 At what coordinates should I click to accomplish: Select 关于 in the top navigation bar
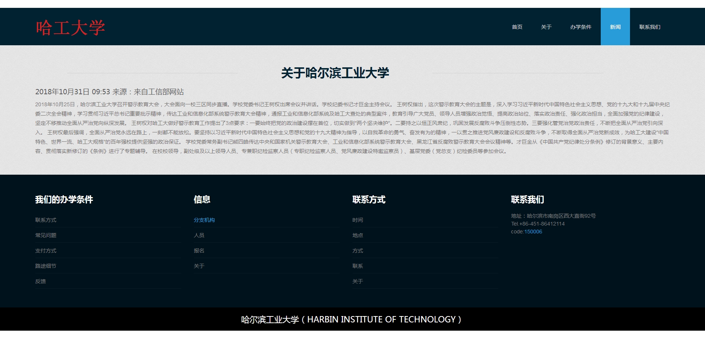click(546, 27)
